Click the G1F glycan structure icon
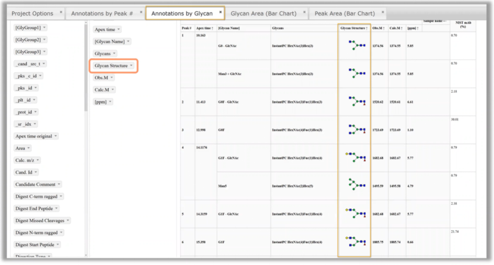Image resolution: width=494 pixels, height=265 pixels. tap(356, 242)
